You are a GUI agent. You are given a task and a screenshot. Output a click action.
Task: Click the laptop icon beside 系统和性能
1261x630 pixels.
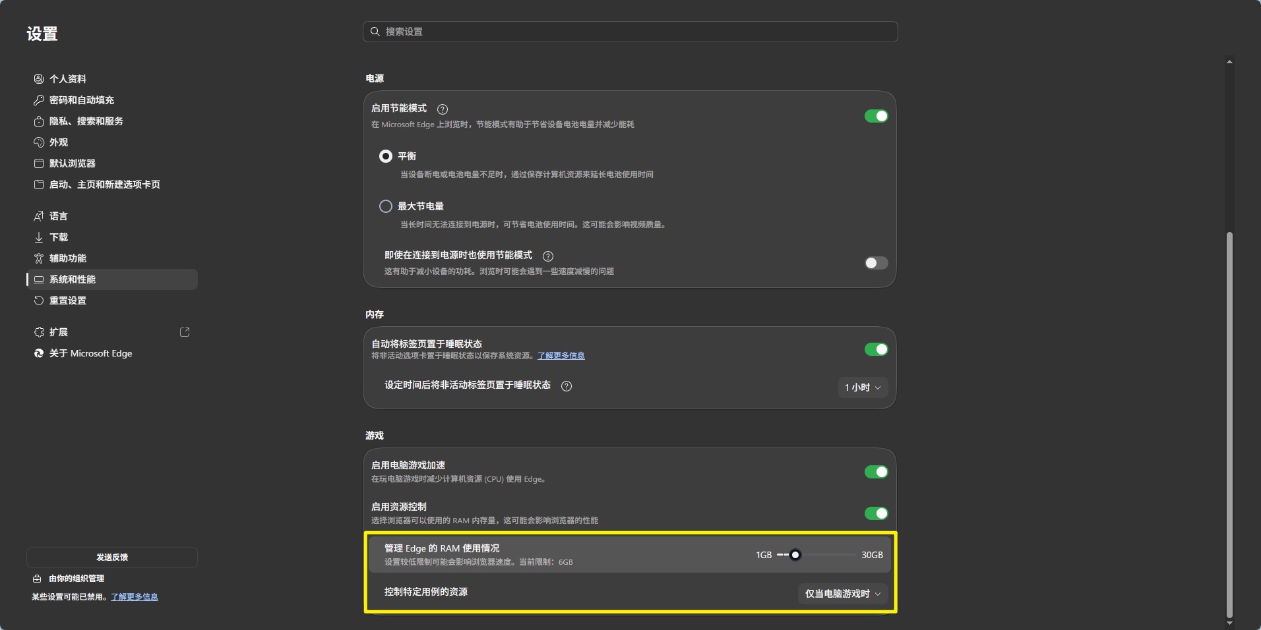(39, 279)
